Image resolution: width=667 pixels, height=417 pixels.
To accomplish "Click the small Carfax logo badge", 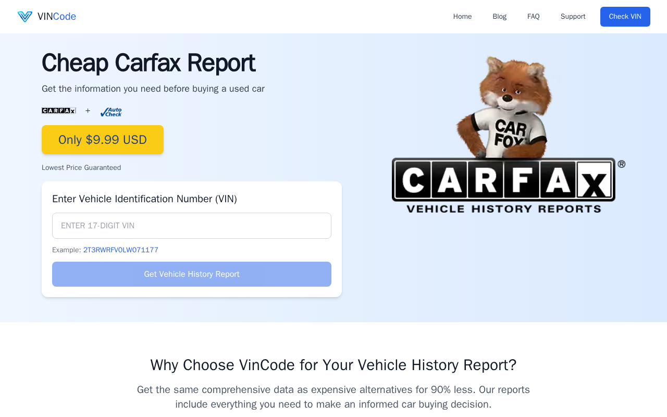I will pyautogui.click(x=59, y=111).
